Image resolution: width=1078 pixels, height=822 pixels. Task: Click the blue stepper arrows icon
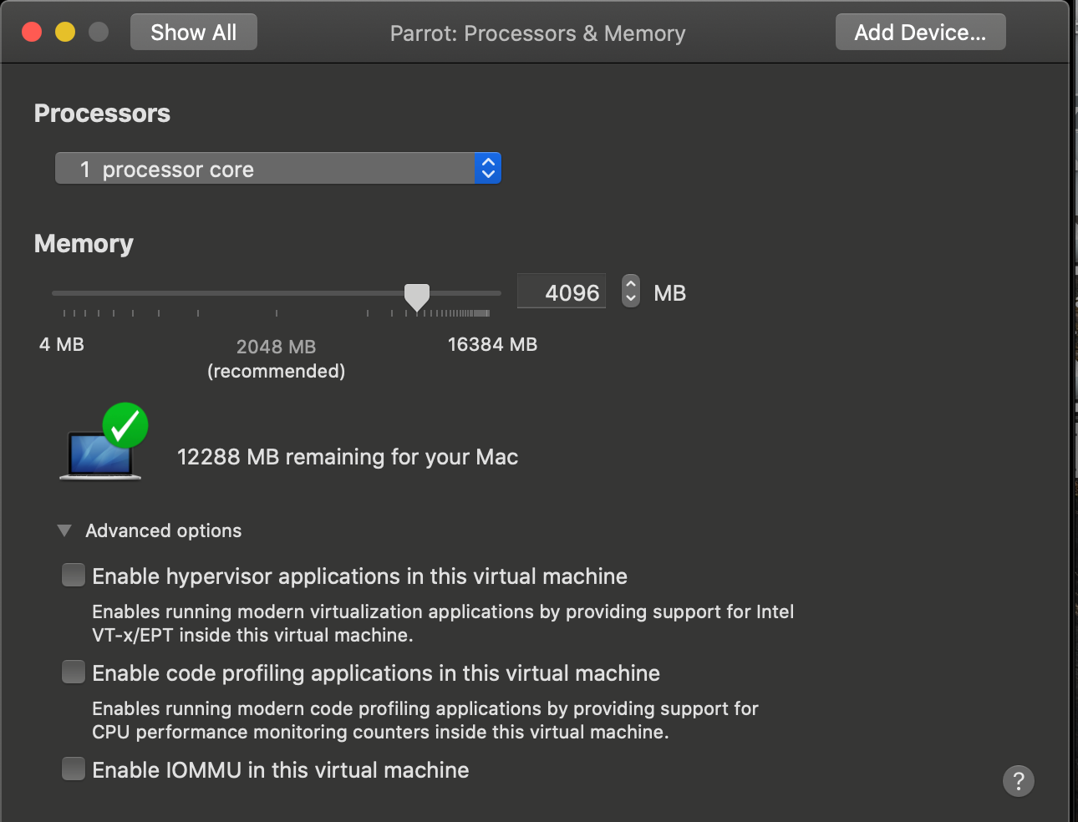click(x=487, y=167)
